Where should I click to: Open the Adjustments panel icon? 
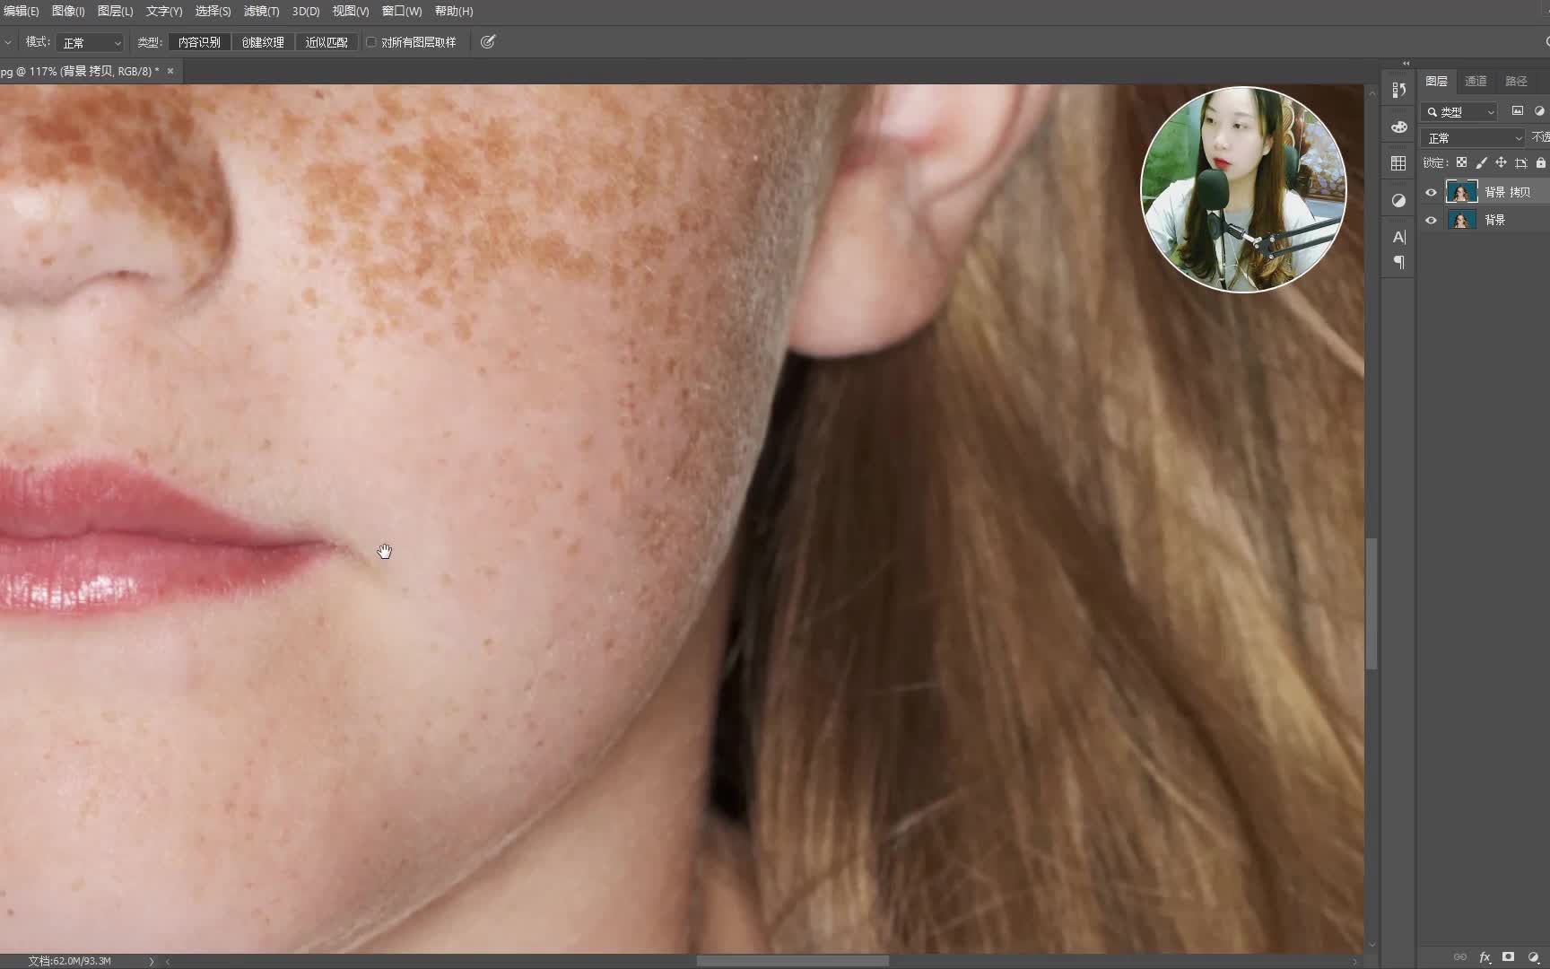[x=1398, y=200]
